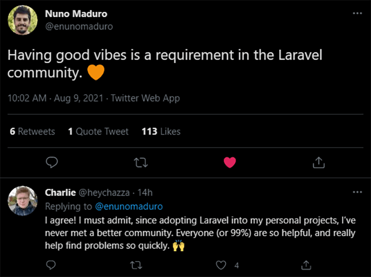Viewport: 371px width, 277px height.
Task: Open more options menu on Nuno's tweet
Action: (357, 13)
